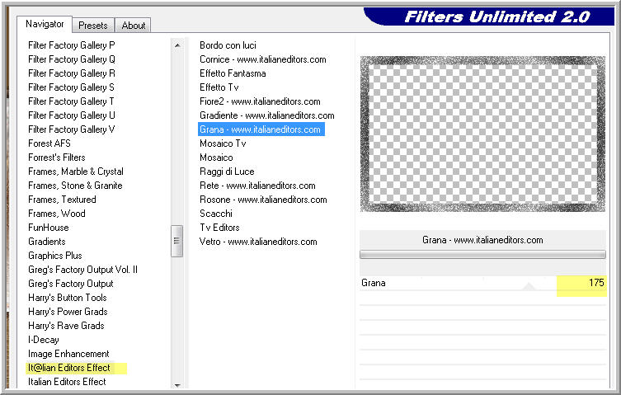Choose Harry's Rave Grads category
621x395 pixels.
[x=66, y=326]
